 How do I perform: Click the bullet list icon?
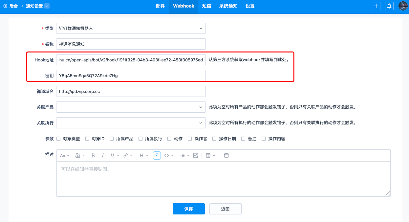tap(183, 156)
